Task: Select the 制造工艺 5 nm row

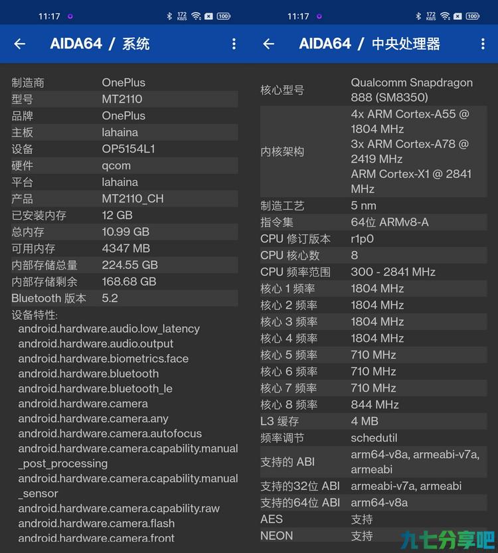Action: click(x=373, y=206)
